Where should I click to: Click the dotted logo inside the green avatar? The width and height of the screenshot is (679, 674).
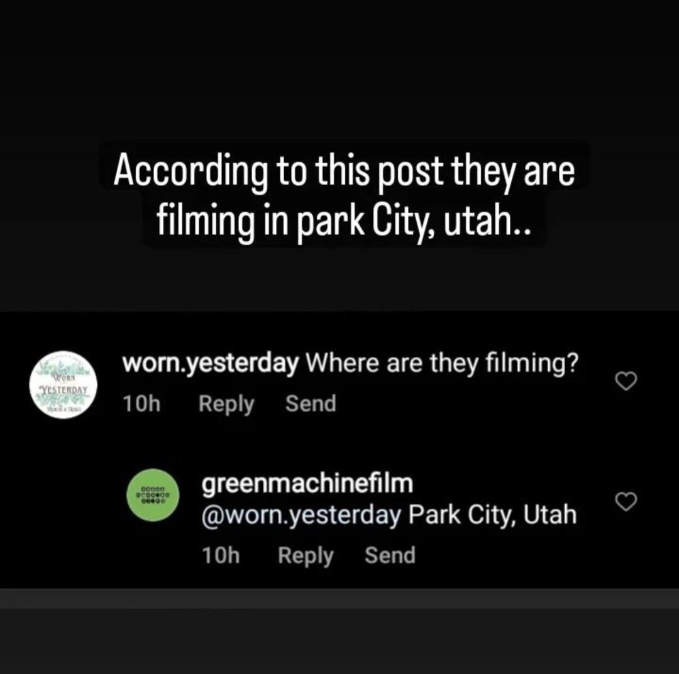(x=152, y=496)
